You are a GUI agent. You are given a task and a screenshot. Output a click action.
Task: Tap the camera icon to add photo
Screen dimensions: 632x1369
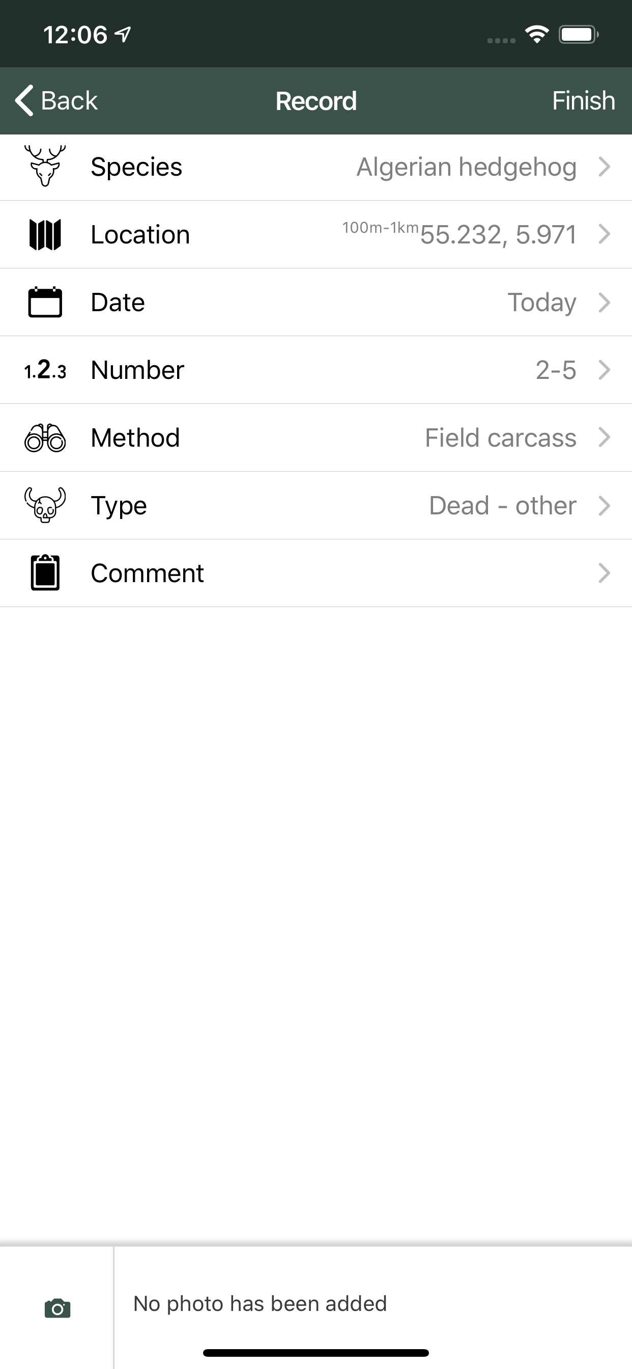(x=58, y=1308)
